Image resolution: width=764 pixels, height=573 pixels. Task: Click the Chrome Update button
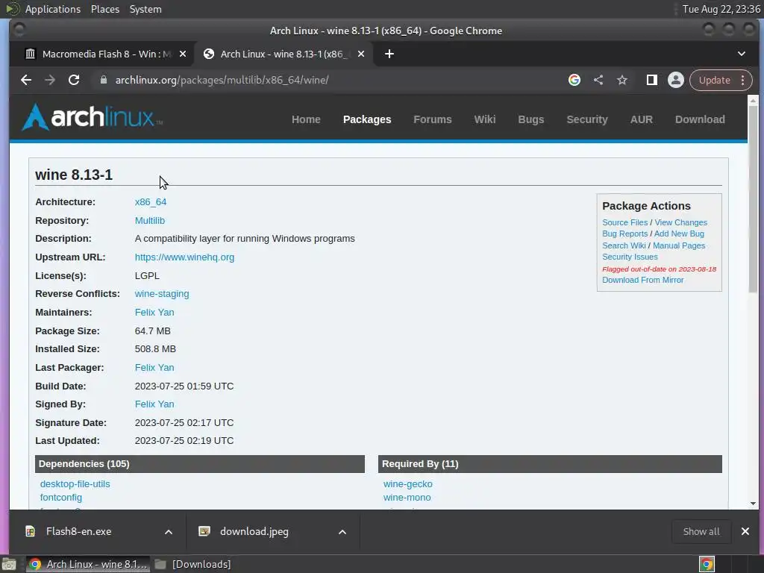pos(714,80)
